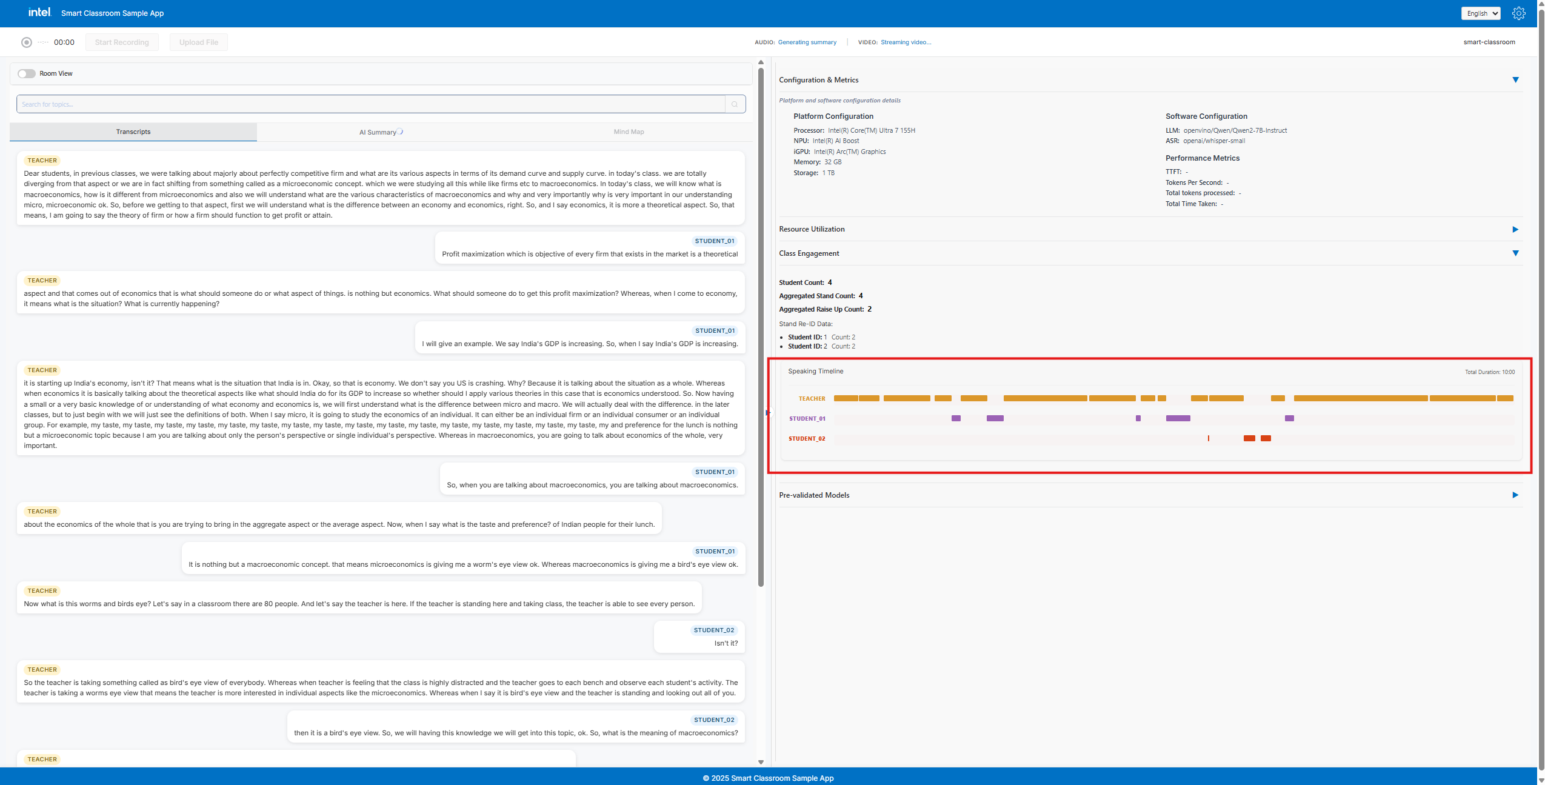Open app settings via the gear icon

tap(1520, 13)
